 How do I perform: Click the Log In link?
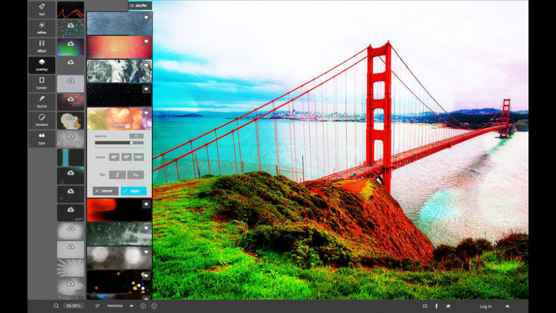coord(486,306)
